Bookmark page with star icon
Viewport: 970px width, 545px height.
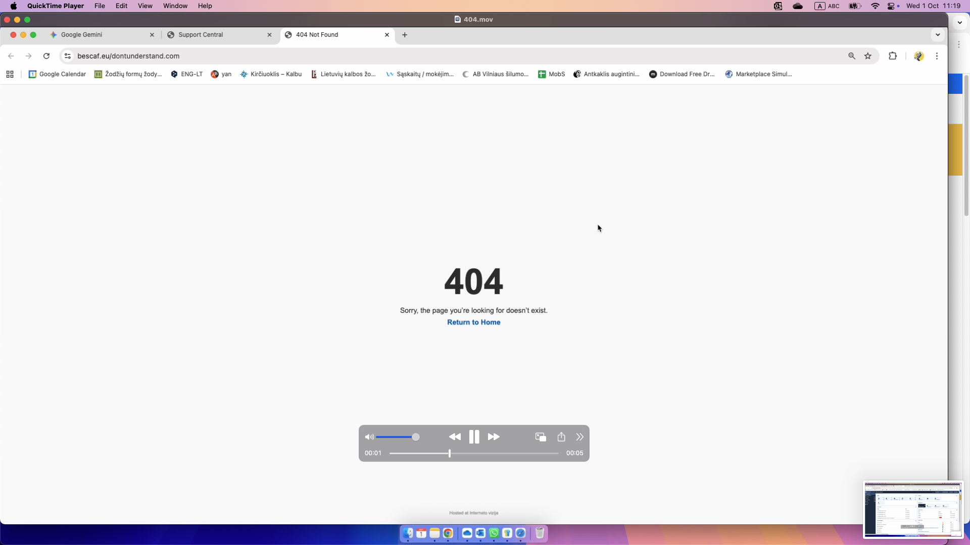point(868,56)
